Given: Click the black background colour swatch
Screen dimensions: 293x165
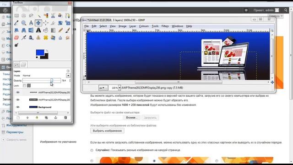Looking at the screenshot, I should pyautogui.click(x=46, y=57).
